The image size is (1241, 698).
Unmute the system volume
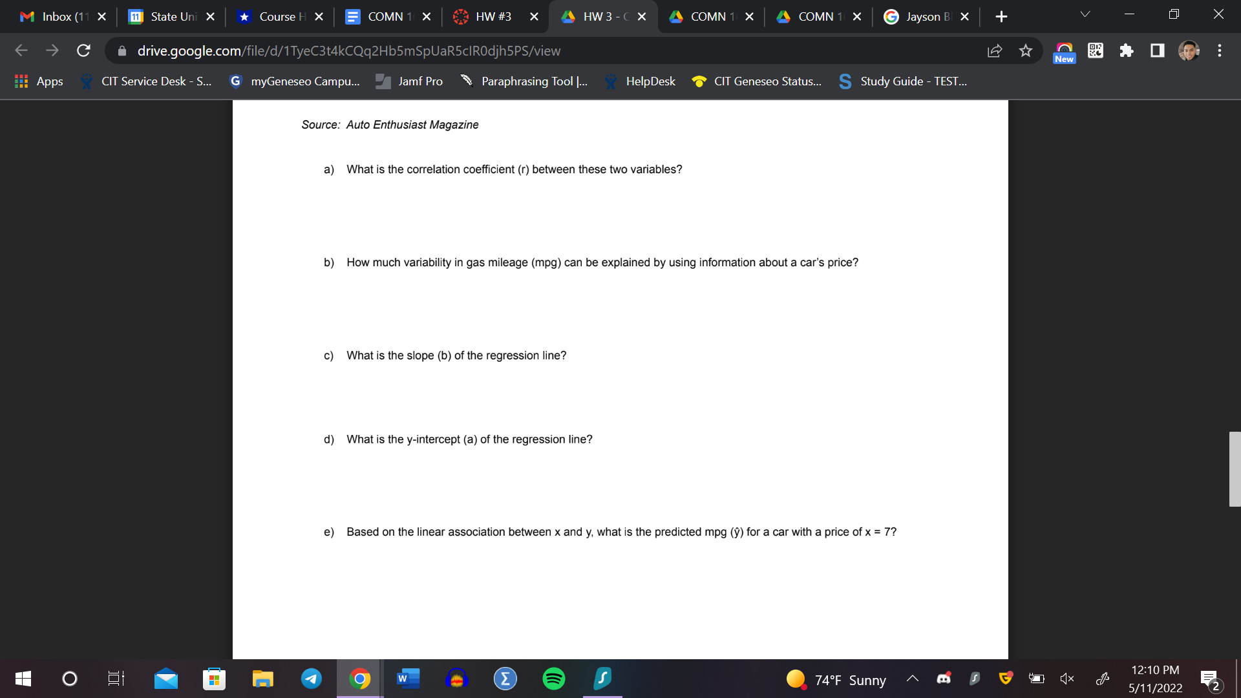(1066, 678)
